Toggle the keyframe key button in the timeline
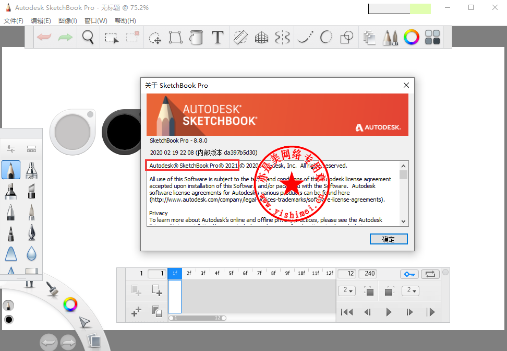Screen dimensions: 507x351 [409, 274]
